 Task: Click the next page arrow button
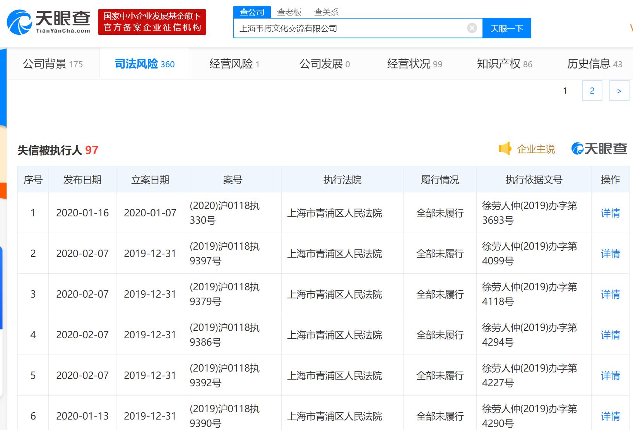[x=619, y=91]
